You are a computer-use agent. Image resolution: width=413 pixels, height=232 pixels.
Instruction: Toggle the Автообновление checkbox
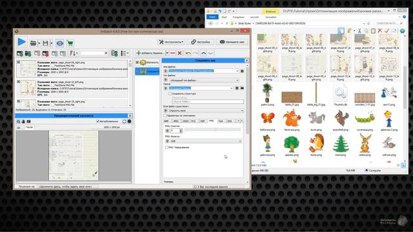point(97,121)
